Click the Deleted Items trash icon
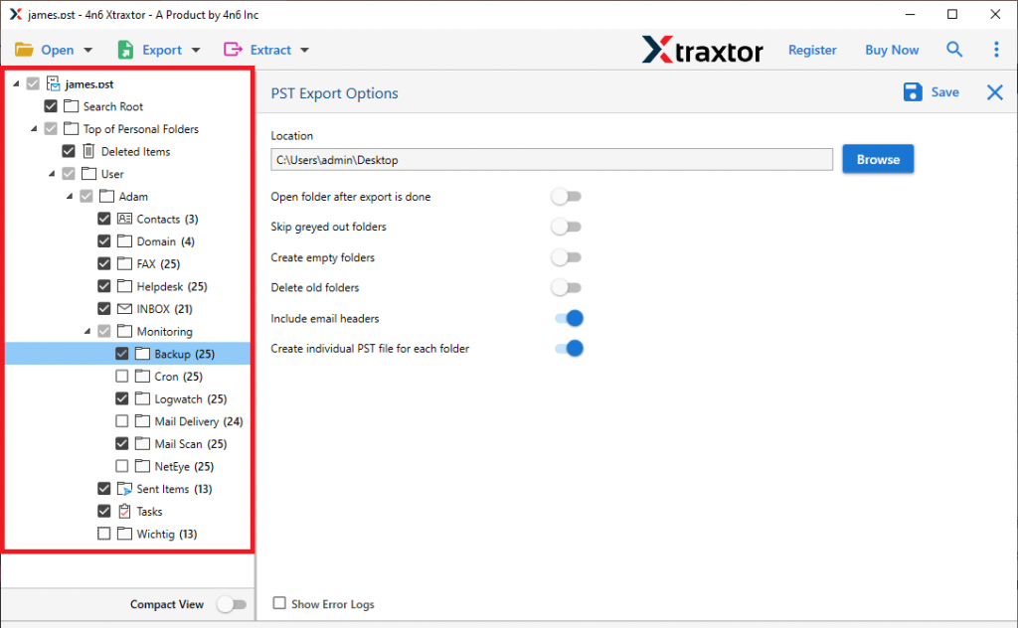The image size is (1018, 628). [x=89, y=151]
